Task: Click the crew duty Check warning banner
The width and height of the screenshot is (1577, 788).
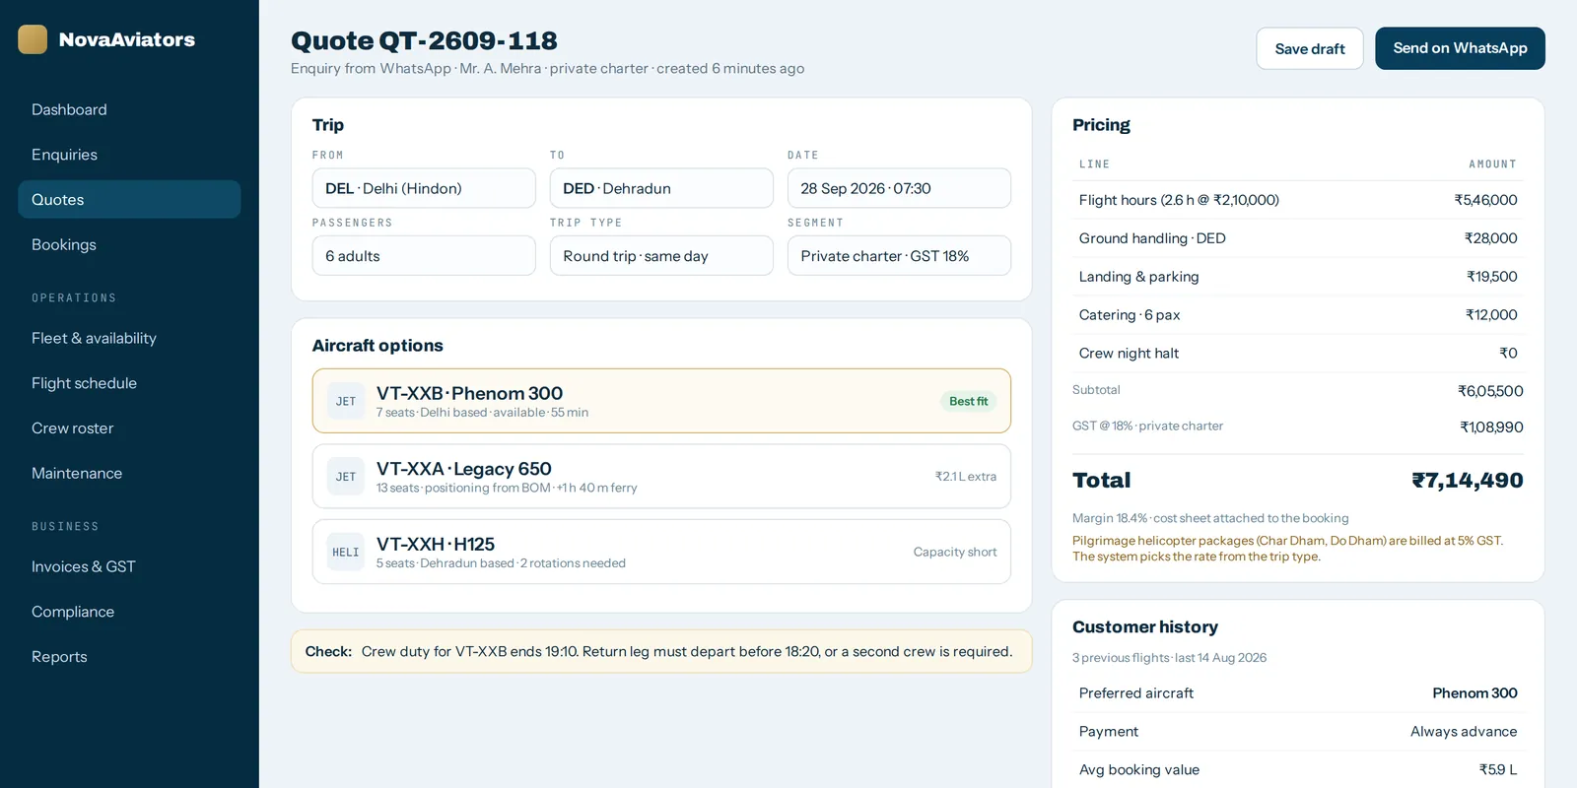Action: 661,652
